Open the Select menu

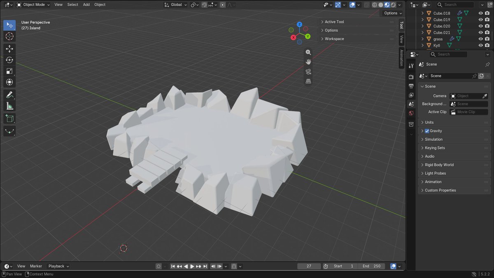pos(72,5)
